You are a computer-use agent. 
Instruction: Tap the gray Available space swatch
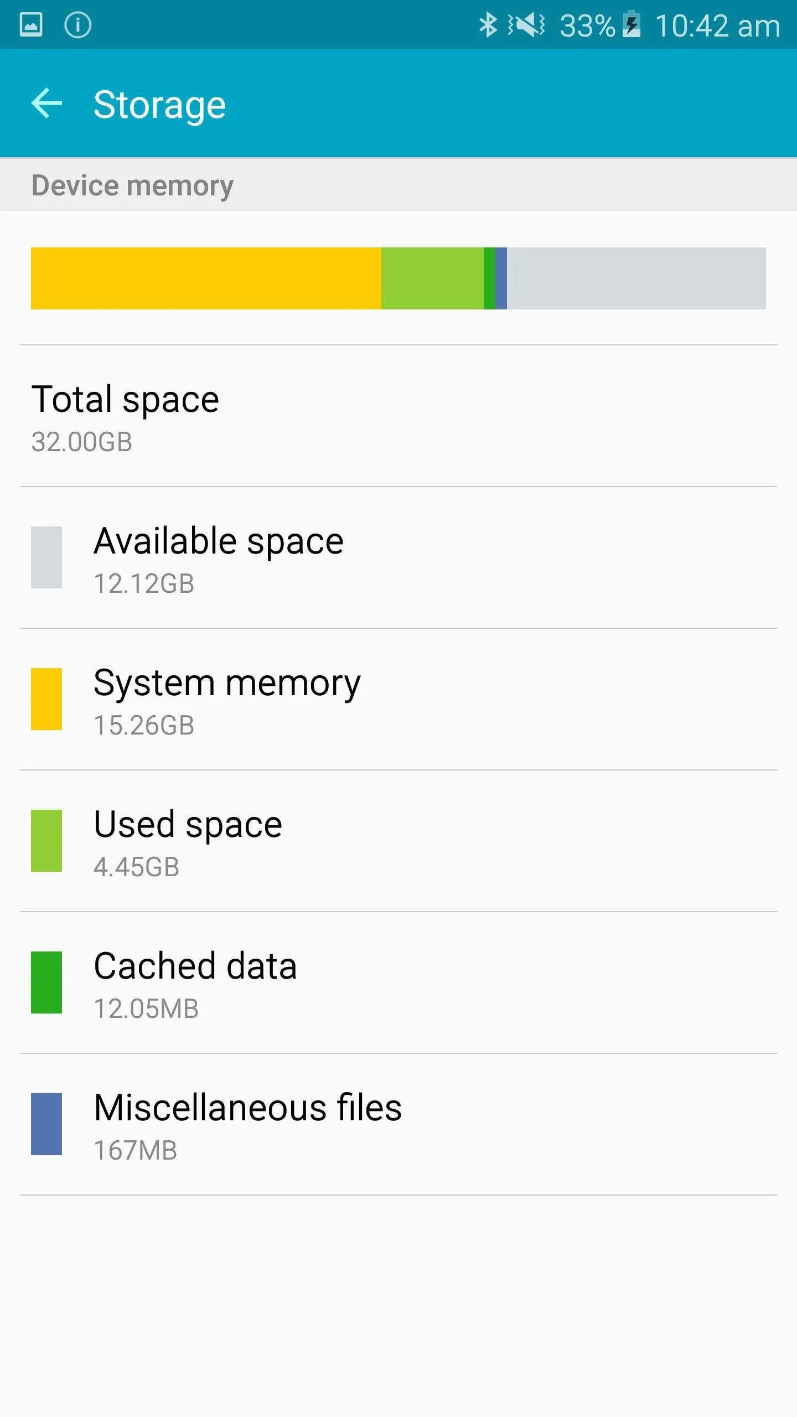(46, 557)
